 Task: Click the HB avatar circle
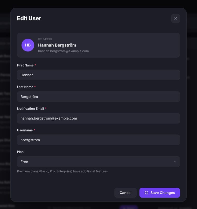point(28,45)
